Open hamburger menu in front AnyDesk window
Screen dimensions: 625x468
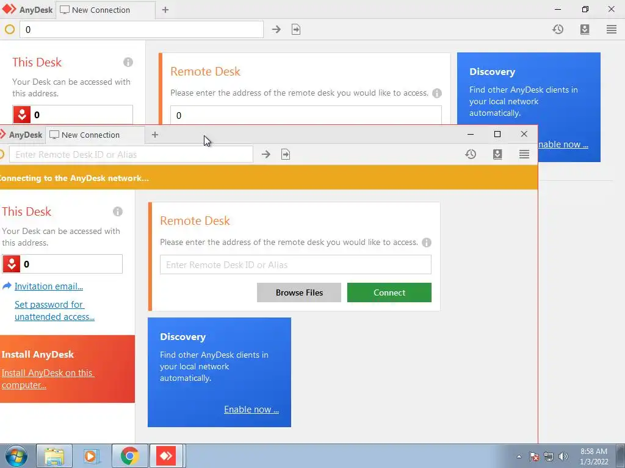click(x=524, y=154)
